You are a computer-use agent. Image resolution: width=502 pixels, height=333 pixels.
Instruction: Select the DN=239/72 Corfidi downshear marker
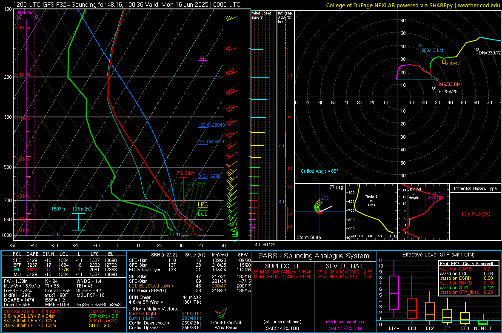(477, 49)
